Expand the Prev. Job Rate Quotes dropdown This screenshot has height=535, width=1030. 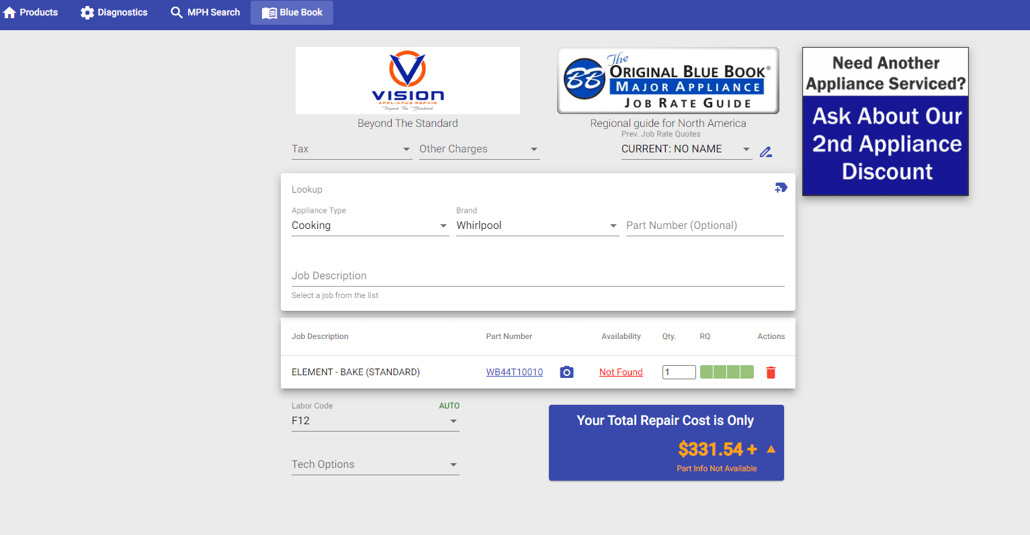tap(686, 149)
